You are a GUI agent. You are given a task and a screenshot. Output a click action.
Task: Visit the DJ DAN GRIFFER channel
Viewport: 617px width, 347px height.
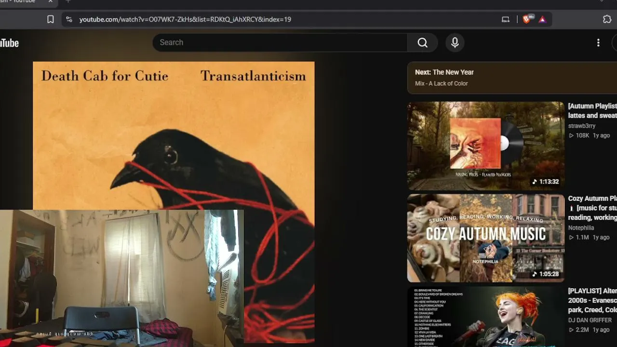[x=590, y=320]
